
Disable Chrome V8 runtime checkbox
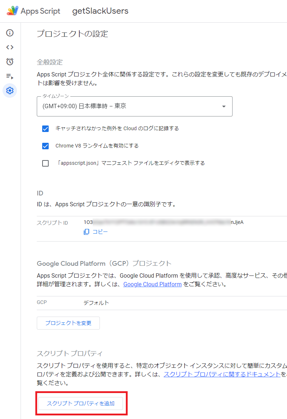click(45, 146)
